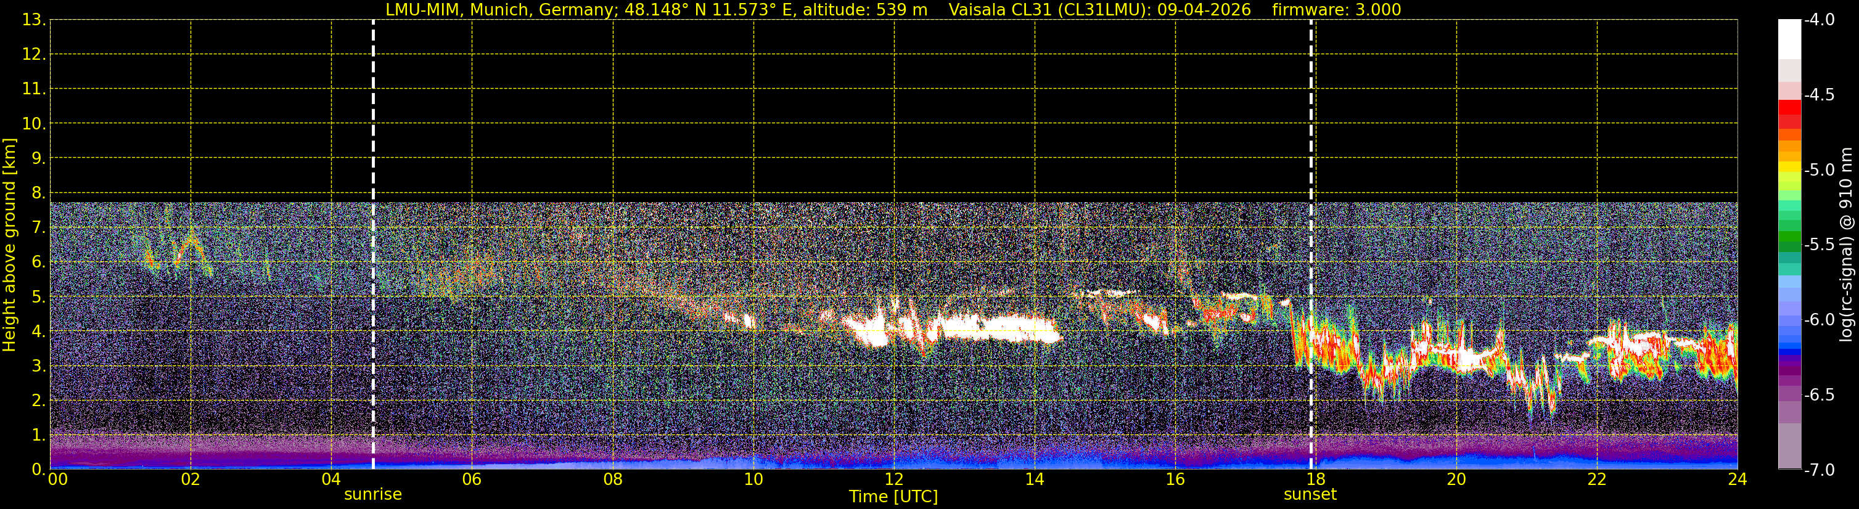Click the sunset text label
Image resolution: width=1859 pixels, height=509 pixels.
pyautogui.click(x=1310, y=495)
